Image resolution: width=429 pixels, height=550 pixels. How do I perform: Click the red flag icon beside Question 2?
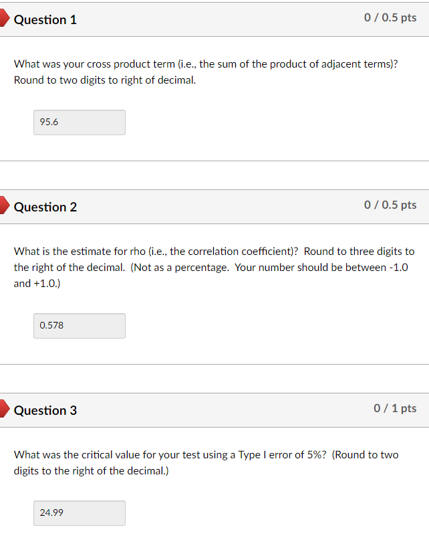(x=4, y=207)
